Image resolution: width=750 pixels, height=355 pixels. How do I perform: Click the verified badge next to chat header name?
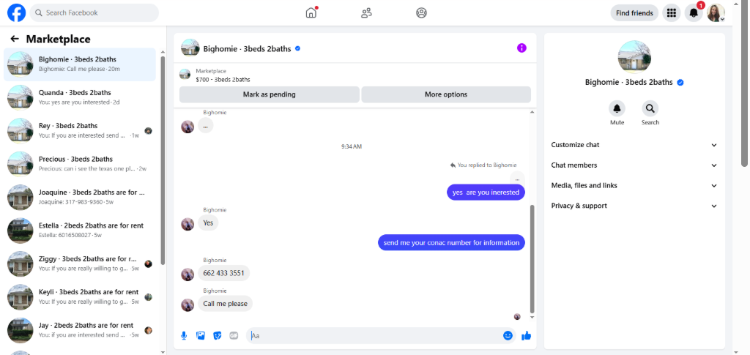(297, 48)
